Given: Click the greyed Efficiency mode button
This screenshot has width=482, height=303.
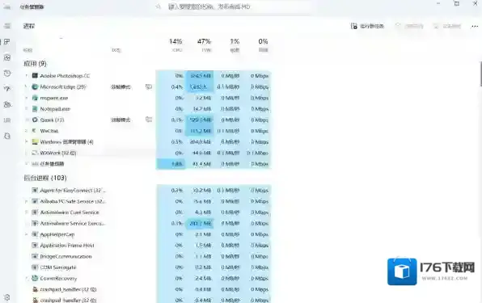Looking at the screenshot, I should 447,26.
